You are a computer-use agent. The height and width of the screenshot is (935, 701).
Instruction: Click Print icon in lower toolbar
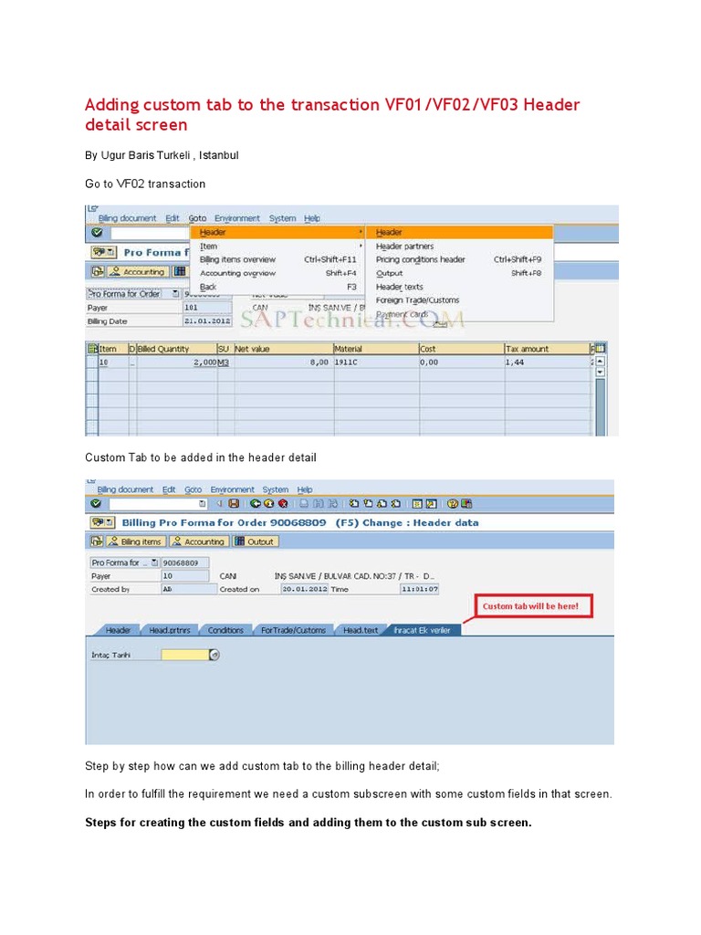click(304, 504)
